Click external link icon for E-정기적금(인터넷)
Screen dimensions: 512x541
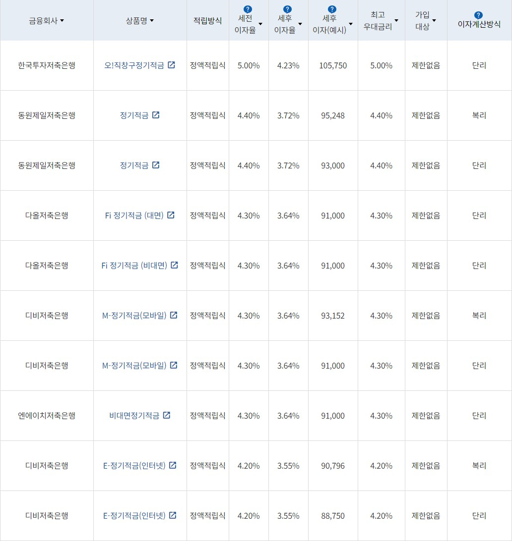click(x=173, y=465)
